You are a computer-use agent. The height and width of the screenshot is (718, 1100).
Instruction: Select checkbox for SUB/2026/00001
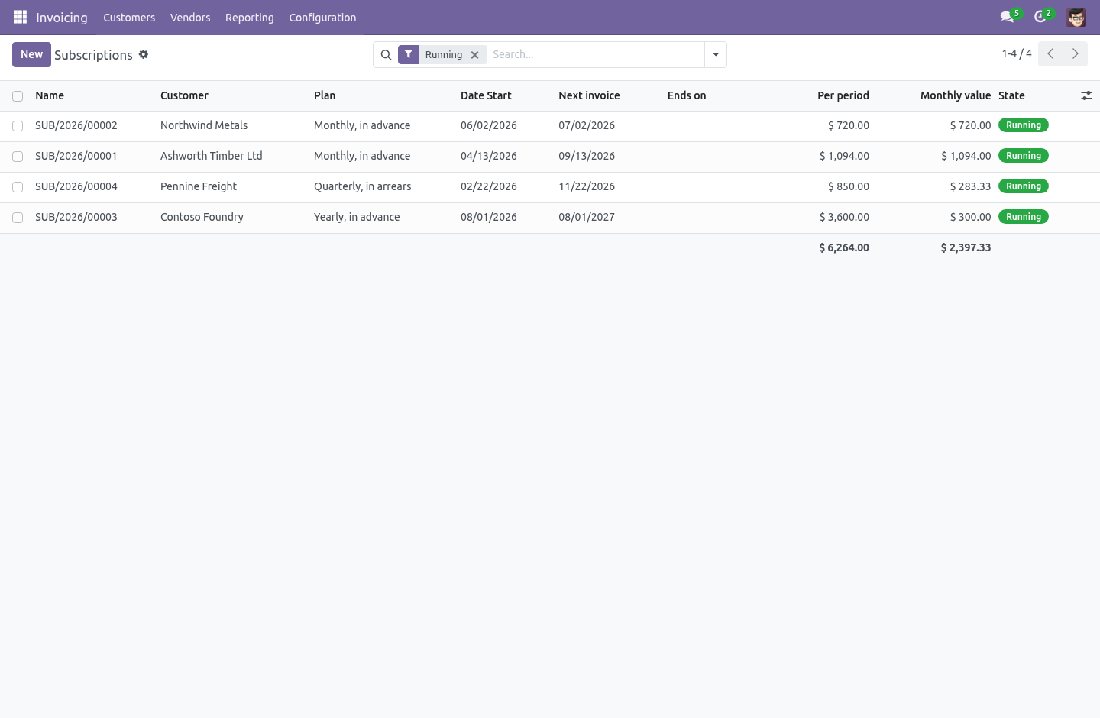point(18,157)
